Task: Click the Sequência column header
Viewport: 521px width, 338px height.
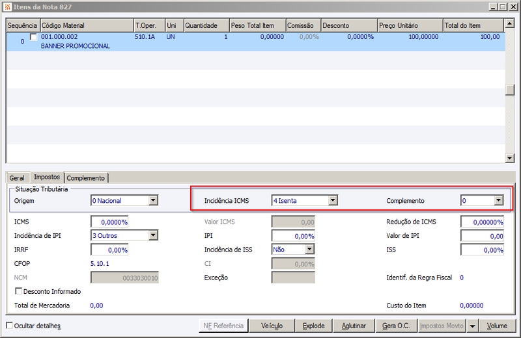Action: 23,25
